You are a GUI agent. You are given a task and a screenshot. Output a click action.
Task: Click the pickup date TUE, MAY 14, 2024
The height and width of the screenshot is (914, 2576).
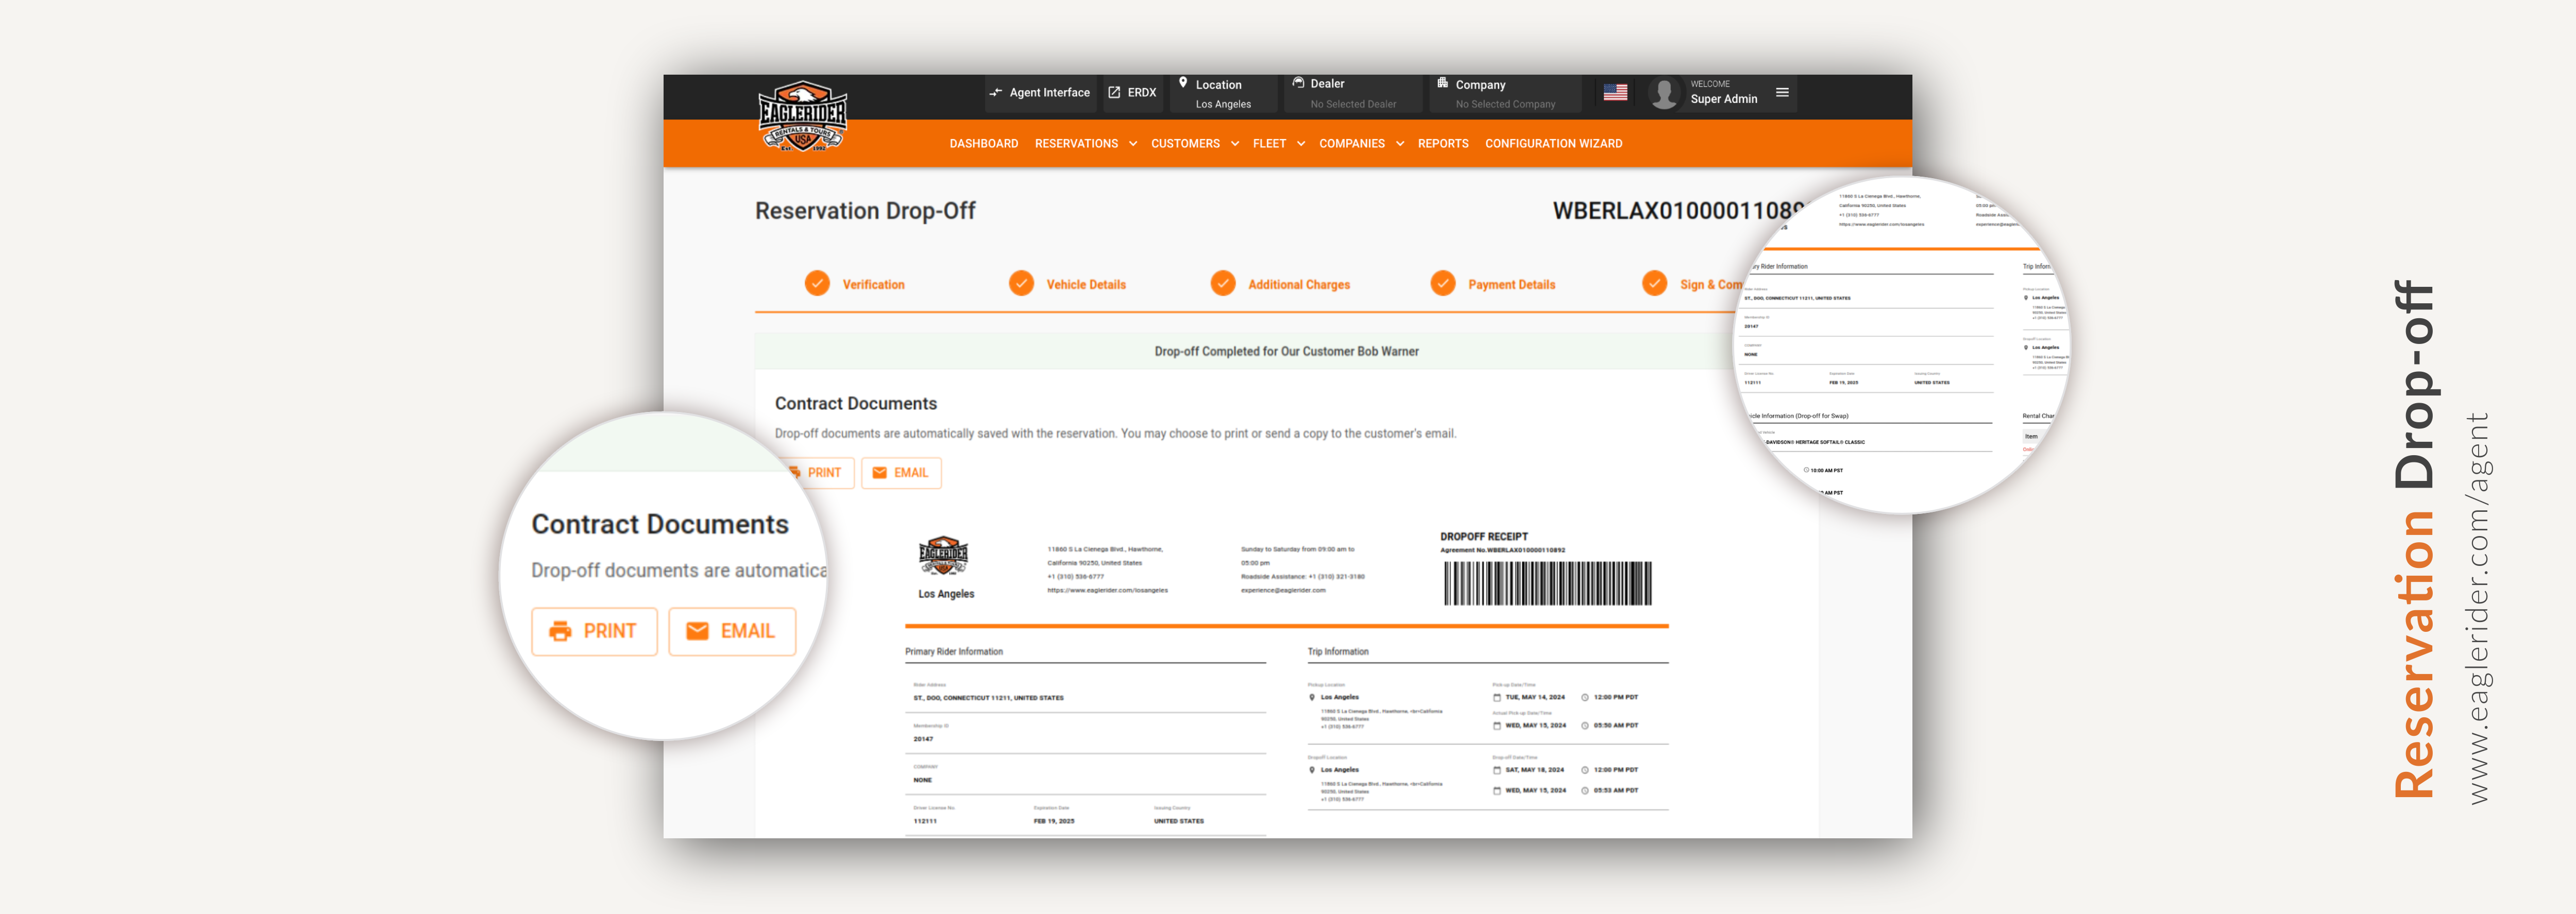click(x=1535, y=697)
